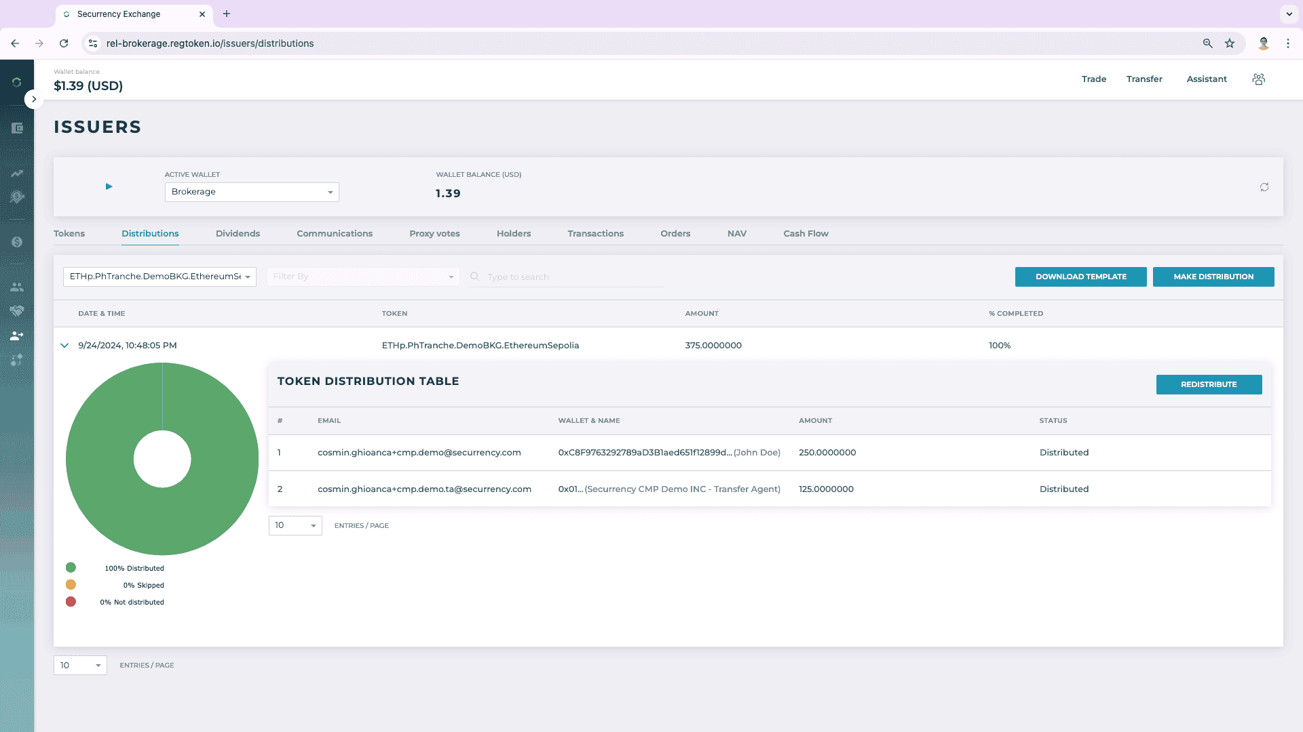Click the blue play triangle icon
Screen dimensions: 1303x732
tap(109, 186)
